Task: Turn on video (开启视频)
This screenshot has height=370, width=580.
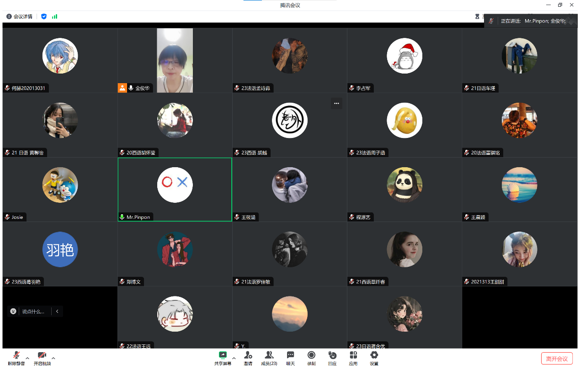Action: coord(42,355)
